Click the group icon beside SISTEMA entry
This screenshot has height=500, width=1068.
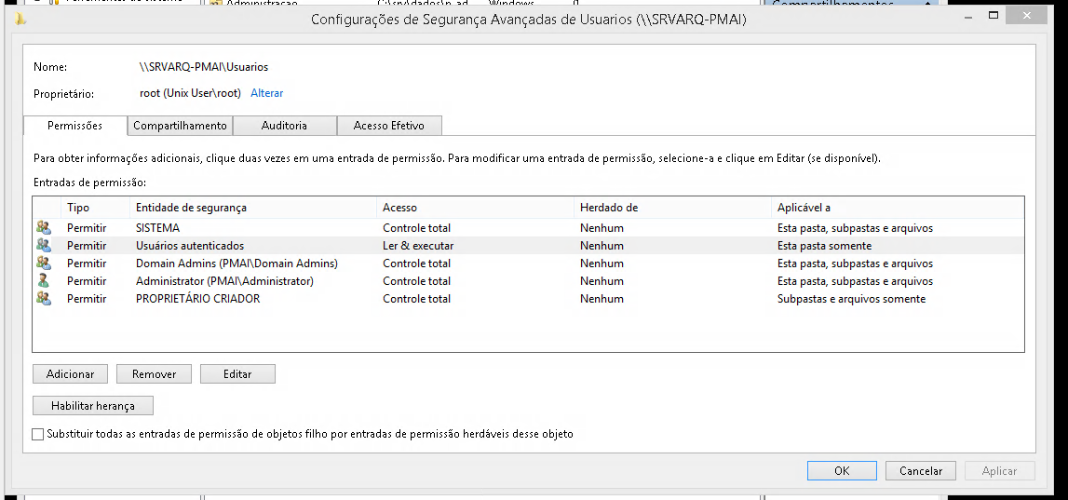(44, 227)
